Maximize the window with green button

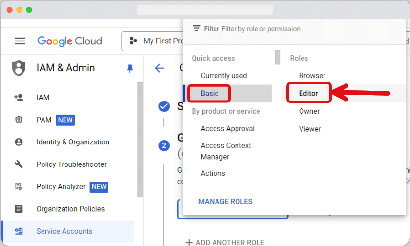tap(29, 10)
